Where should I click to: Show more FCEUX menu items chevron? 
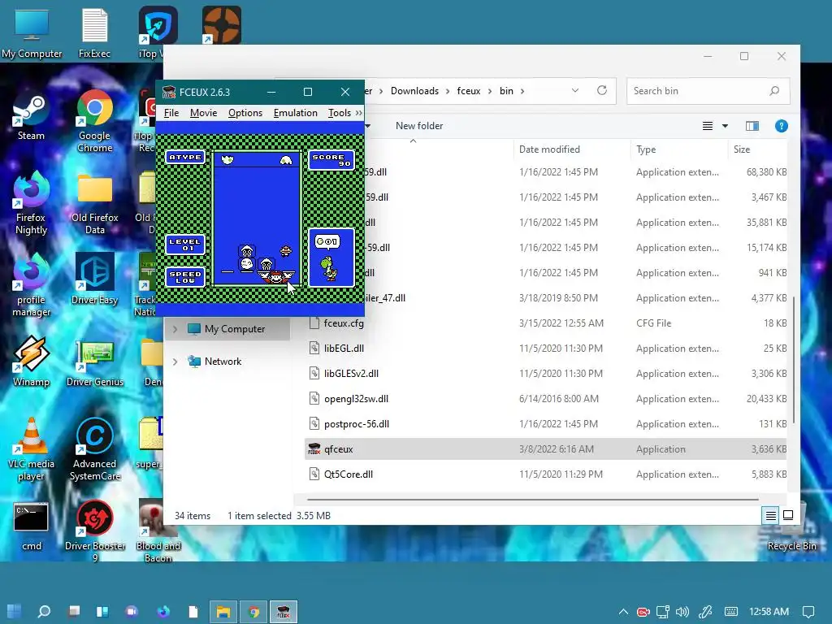(358, 112)
